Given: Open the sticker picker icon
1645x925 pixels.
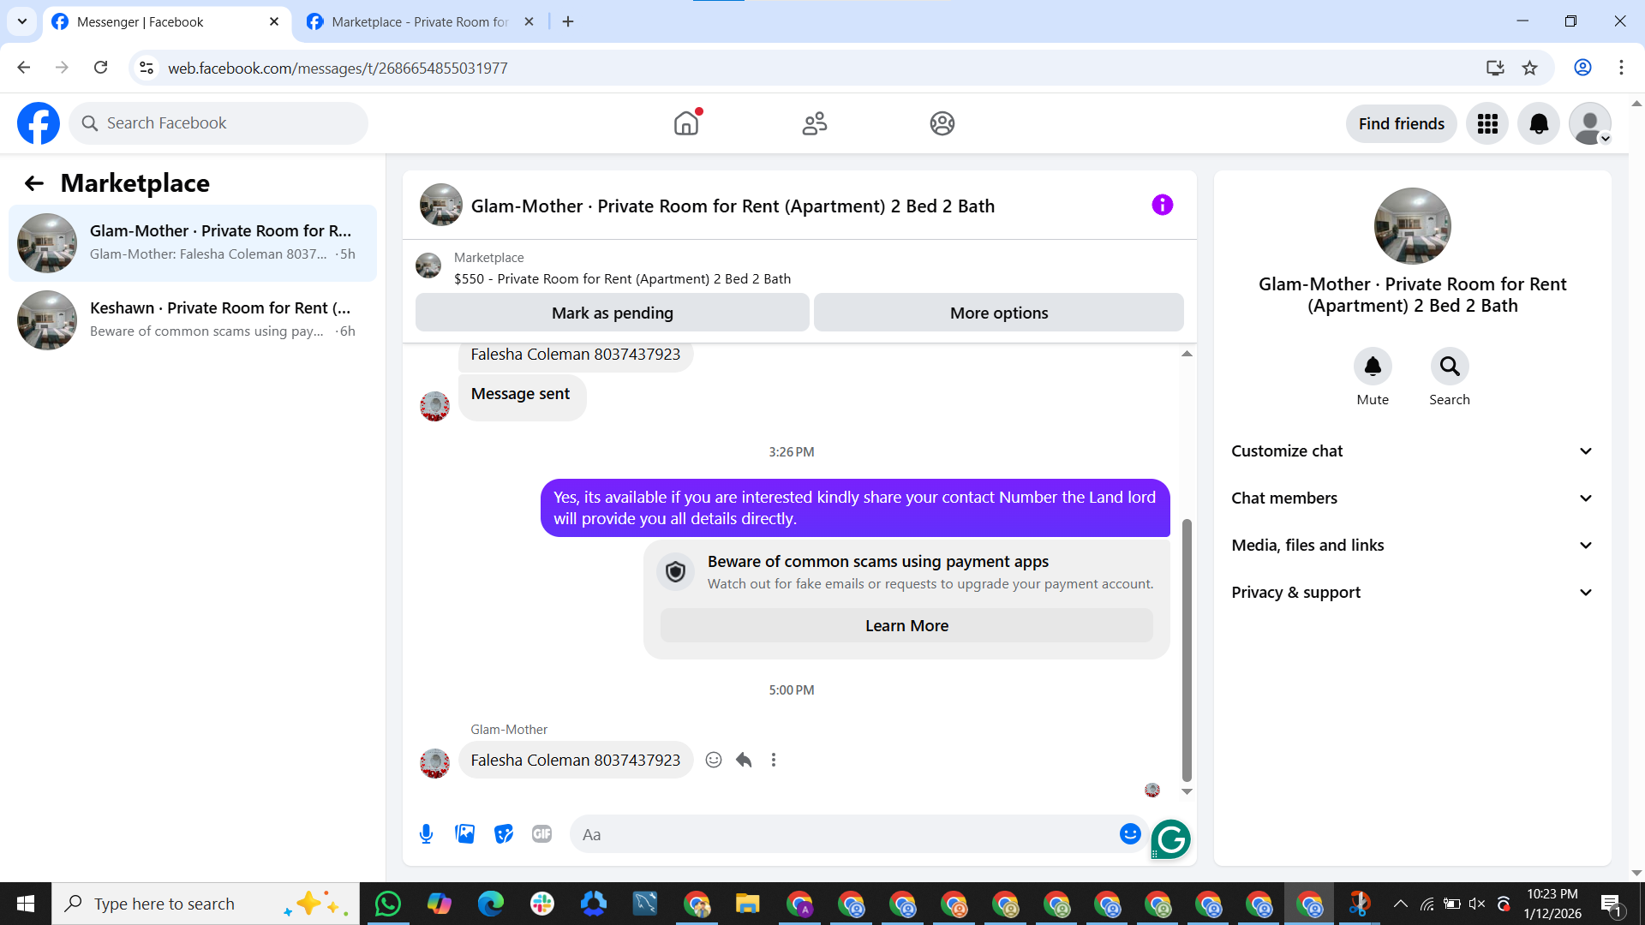Looking at the screenshot, I should (503, 833).
